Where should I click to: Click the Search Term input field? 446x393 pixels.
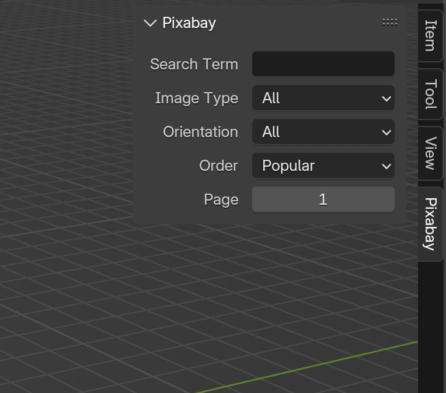tap(323, 64)
